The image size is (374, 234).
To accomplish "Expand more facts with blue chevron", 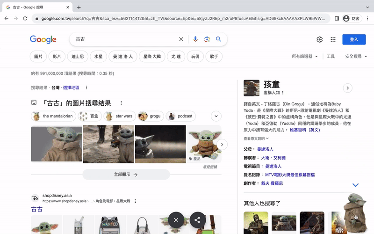I will pyautogui.click(x=355, y=185).
